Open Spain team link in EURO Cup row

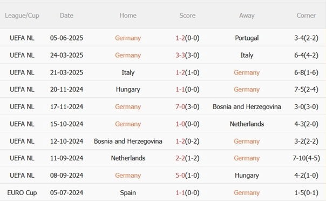pos(128,193)
